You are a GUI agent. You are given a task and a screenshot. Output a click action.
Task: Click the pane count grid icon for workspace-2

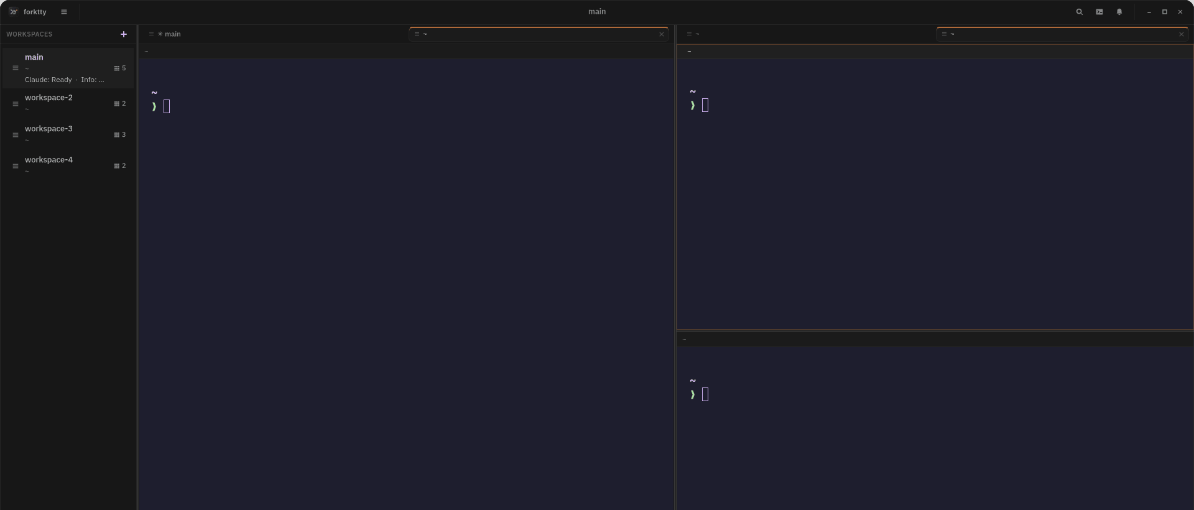(116, 104)
